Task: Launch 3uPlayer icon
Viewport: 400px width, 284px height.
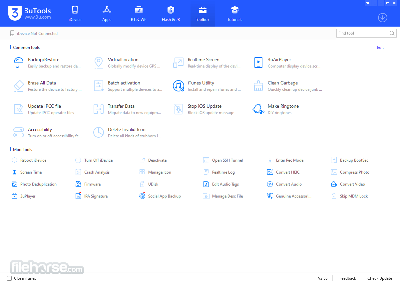Action: pos(14,196)
